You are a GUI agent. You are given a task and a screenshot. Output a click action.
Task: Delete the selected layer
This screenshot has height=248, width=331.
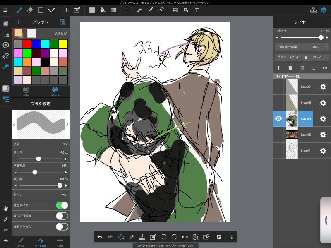[290, 68]
